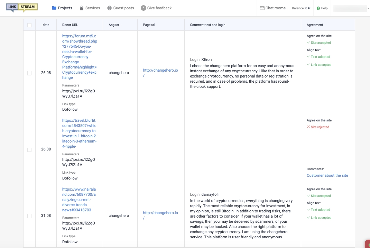Check the row for travel.blurtit.com donor
370x248 pixels.
(x=29, y=150)
